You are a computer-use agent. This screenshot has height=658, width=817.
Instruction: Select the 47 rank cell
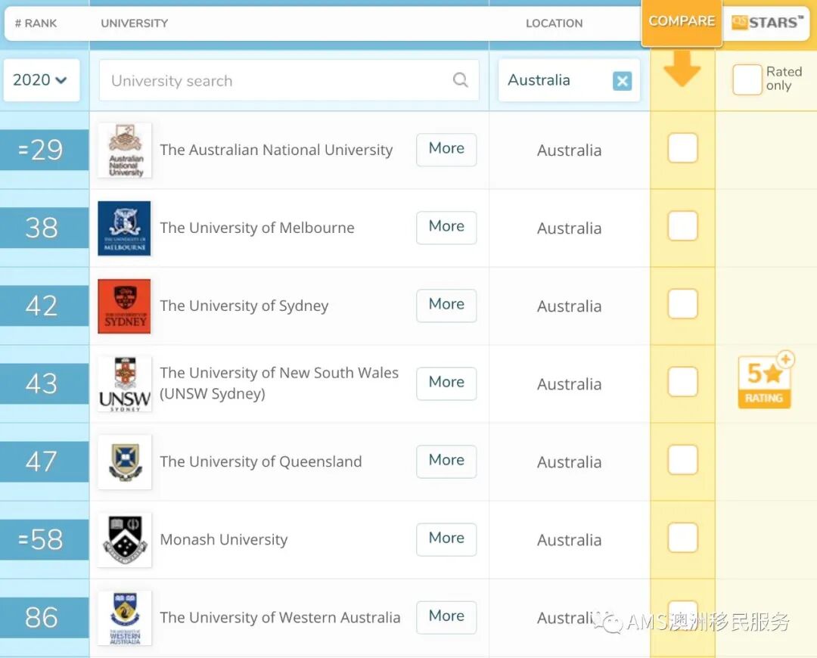(45, 461)
